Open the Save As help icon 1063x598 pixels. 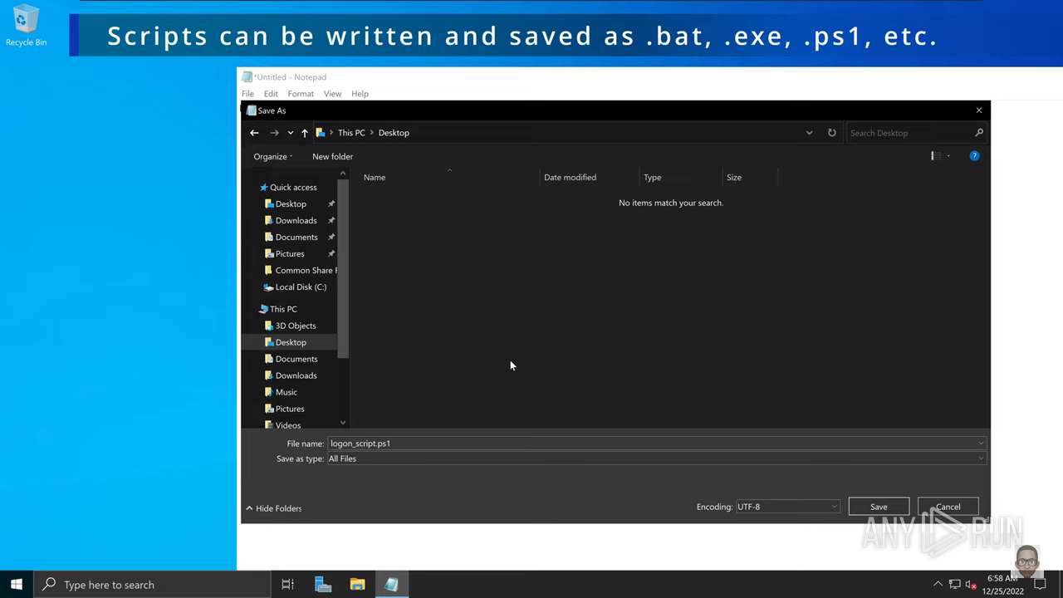click(x=974, y=156)
